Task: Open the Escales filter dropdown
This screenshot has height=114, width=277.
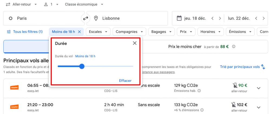Action: point(98,32)
